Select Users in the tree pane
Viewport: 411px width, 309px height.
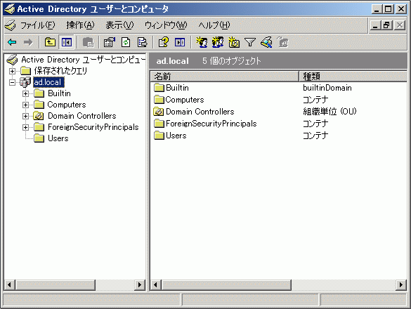pos(58,138)
